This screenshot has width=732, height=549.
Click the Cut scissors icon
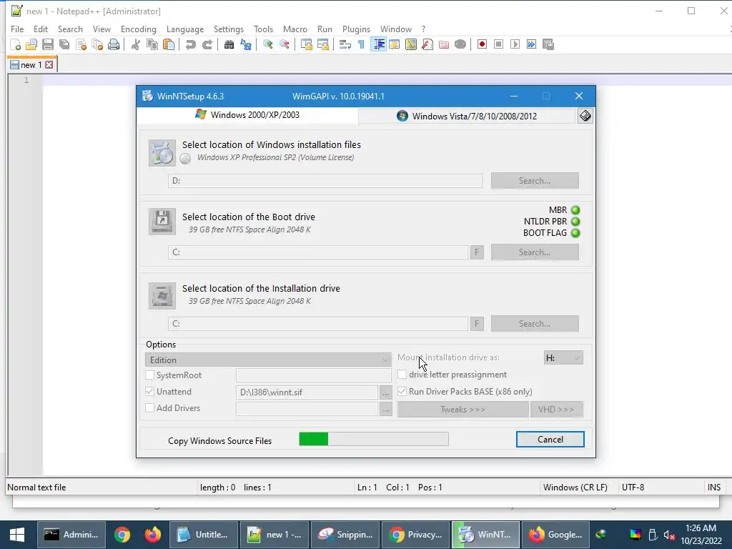[135, 44]
